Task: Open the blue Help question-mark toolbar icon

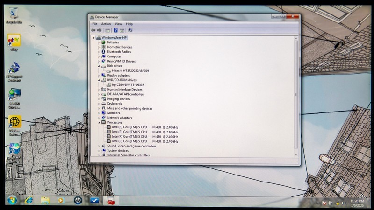Action: coord(115,30)
